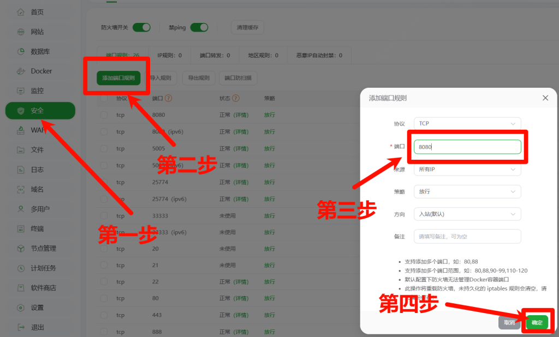Click the Terminal icon in sidebar
559x337 pixels.
tap(21, 228)
